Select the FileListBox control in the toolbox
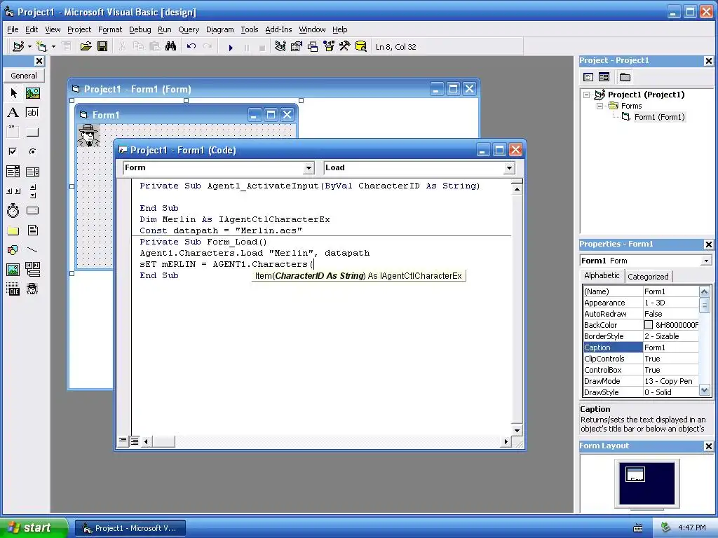 point(32,230)
